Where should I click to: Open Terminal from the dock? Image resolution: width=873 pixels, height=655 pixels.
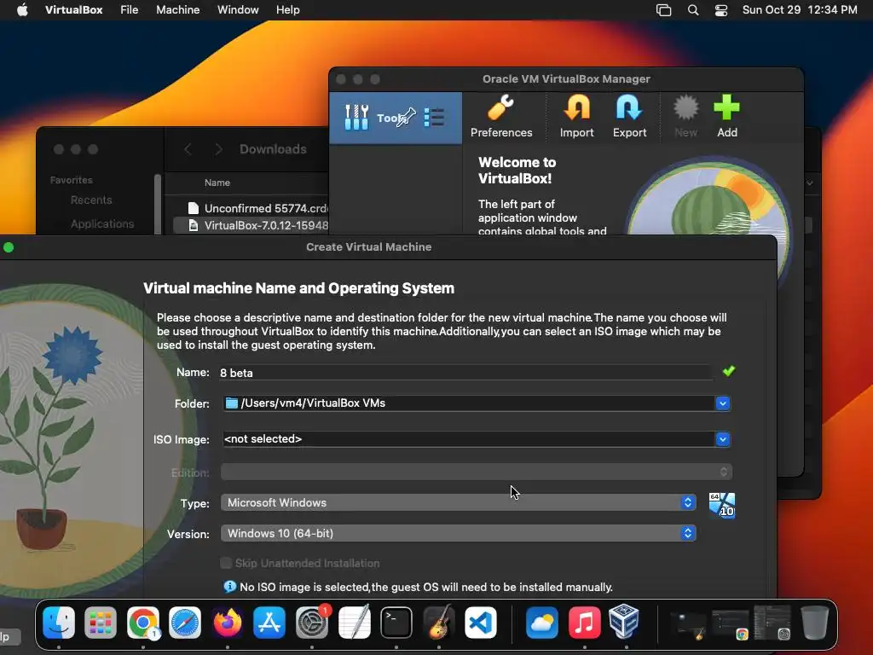(396, 622)
